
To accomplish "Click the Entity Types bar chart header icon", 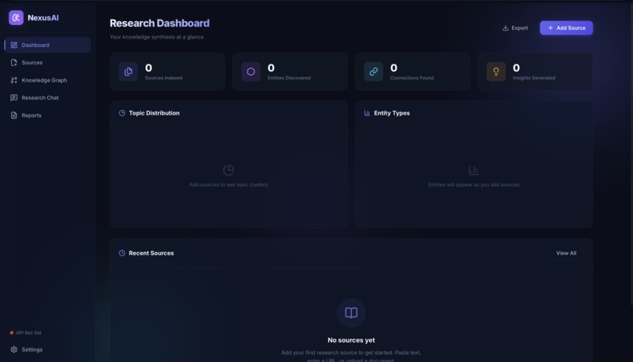I will pos(367,113).
